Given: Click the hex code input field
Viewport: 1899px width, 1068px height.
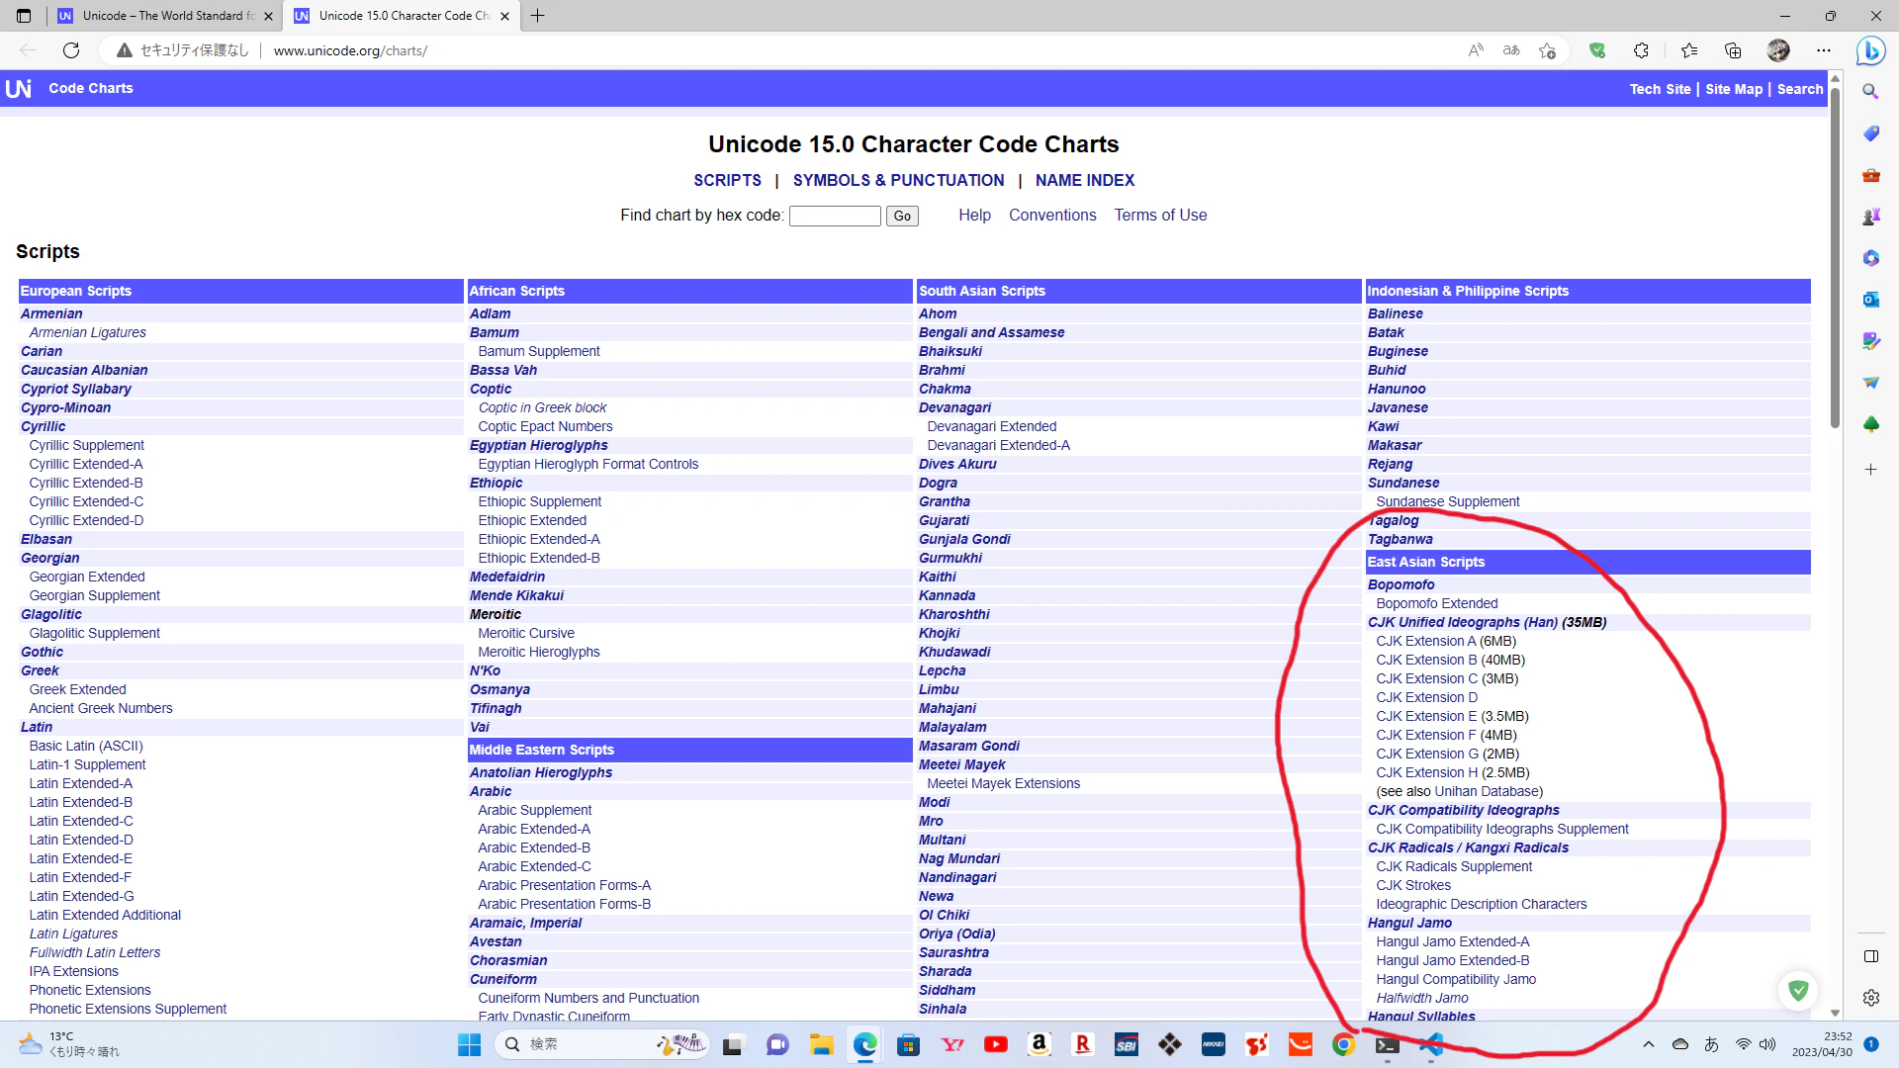Looking at the screenshot, I should [x=835, y=216].
